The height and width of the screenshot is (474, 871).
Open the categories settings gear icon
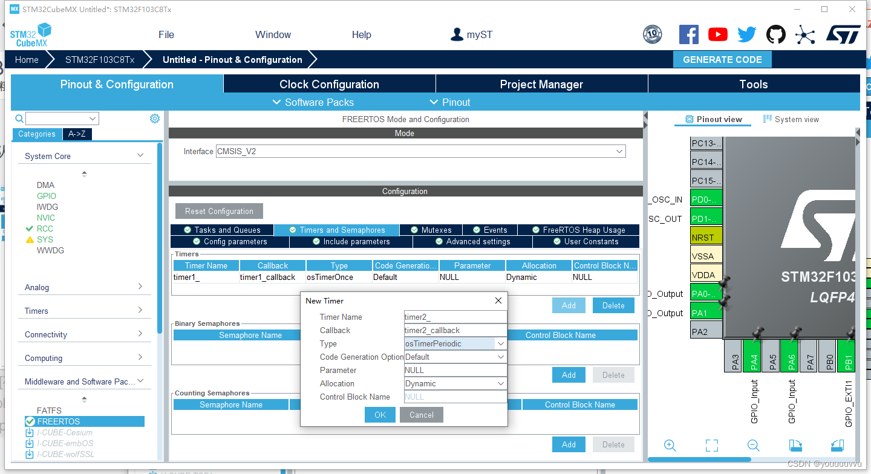point(155,118)
